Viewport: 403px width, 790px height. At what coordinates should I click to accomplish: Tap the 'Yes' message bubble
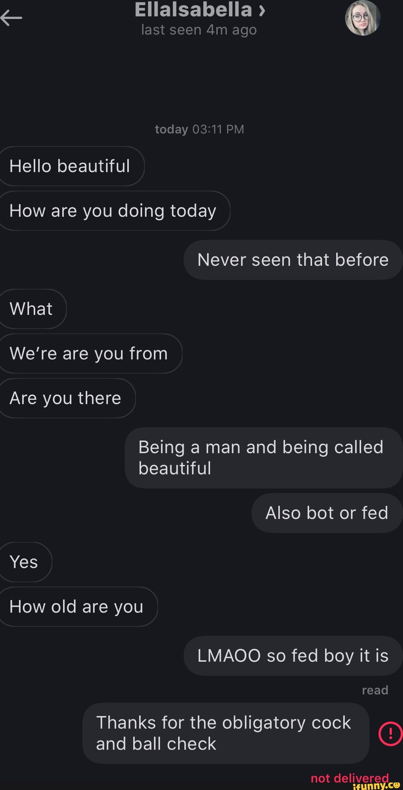(24, 562)
